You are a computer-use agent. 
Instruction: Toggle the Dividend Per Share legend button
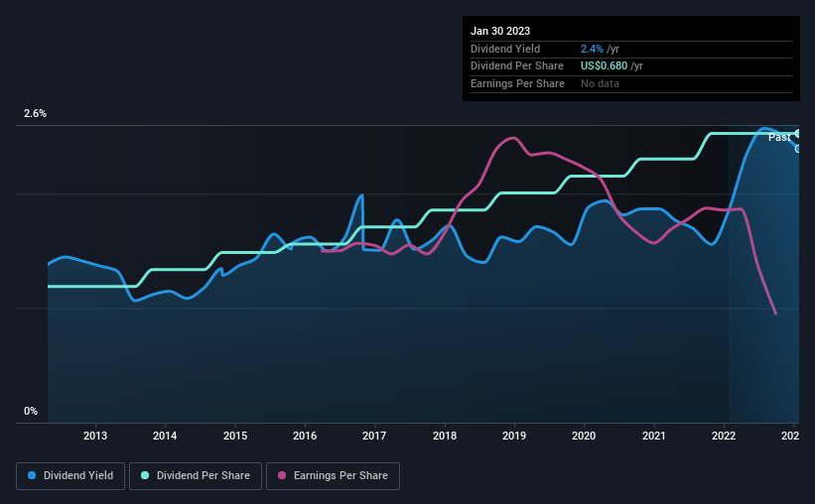[196, 476]
